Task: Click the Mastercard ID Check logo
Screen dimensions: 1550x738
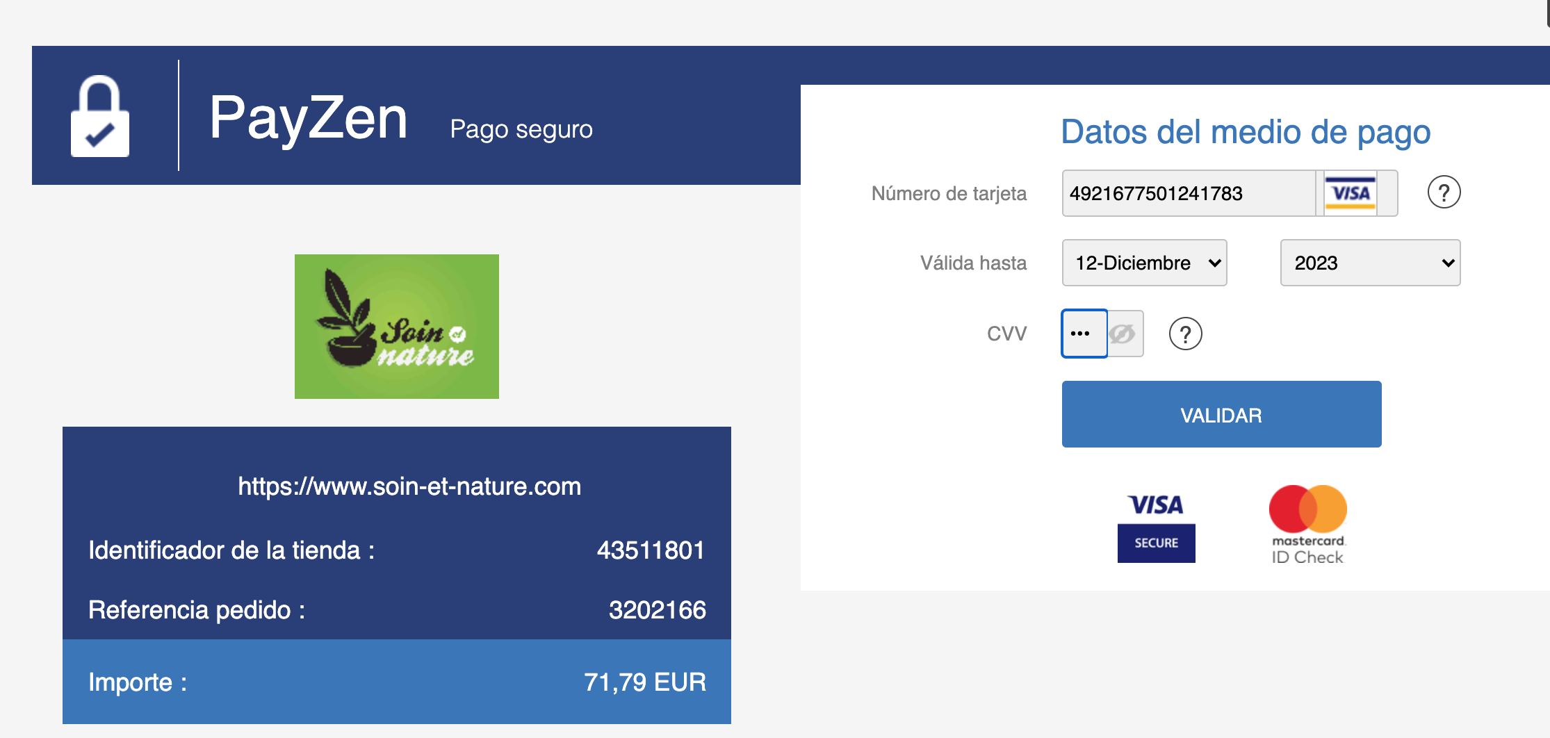Action: [1307, 525]
